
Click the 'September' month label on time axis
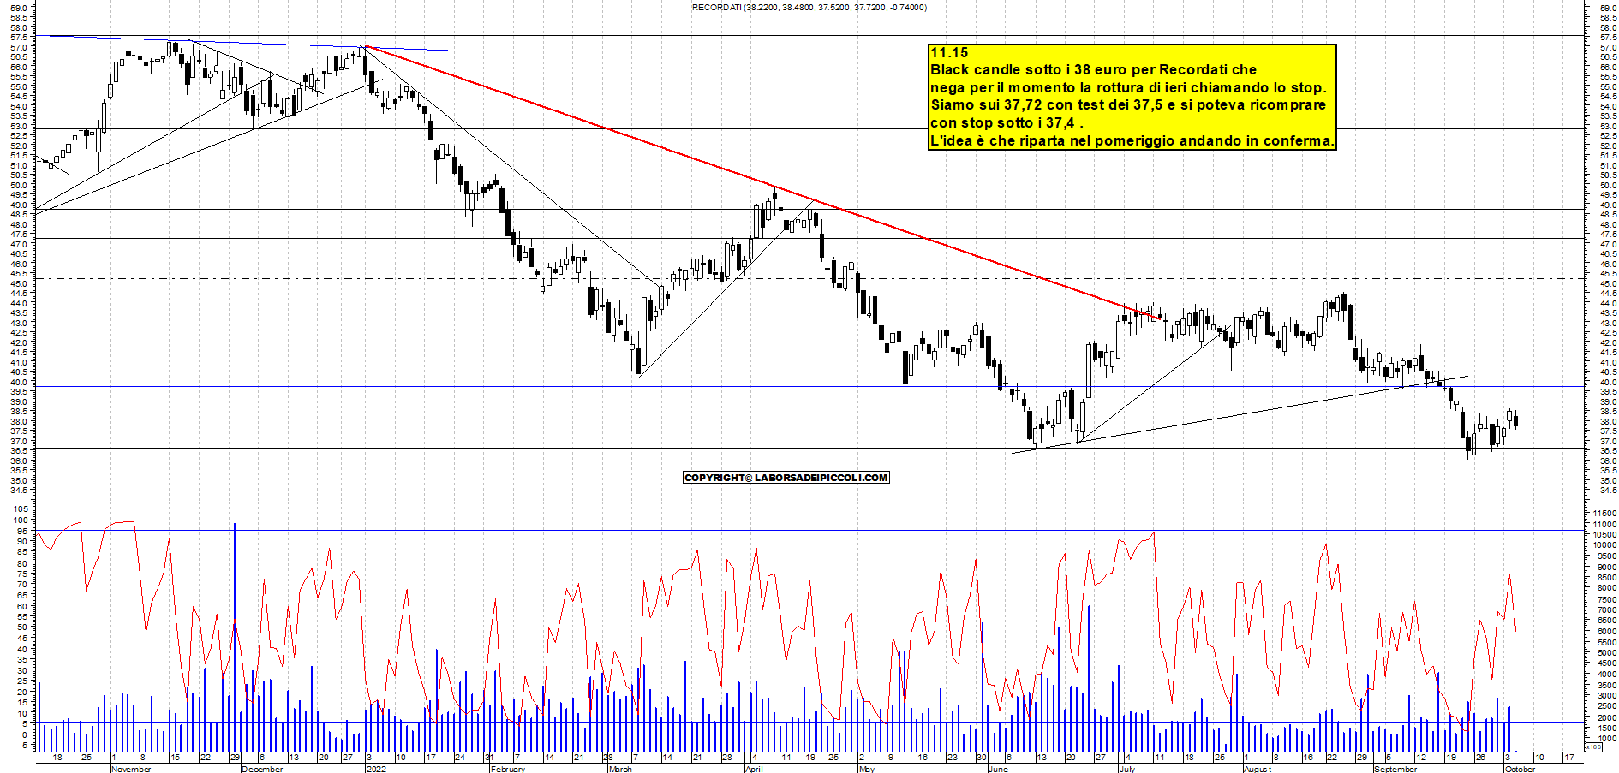point(1395,769)
